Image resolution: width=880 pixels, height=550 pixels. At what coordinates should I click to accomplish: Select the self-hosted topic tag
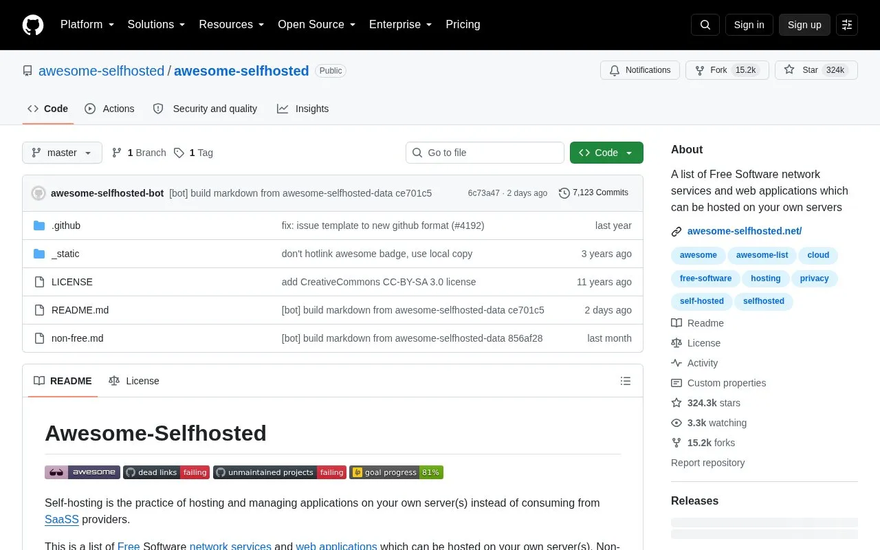coord(701,301)
